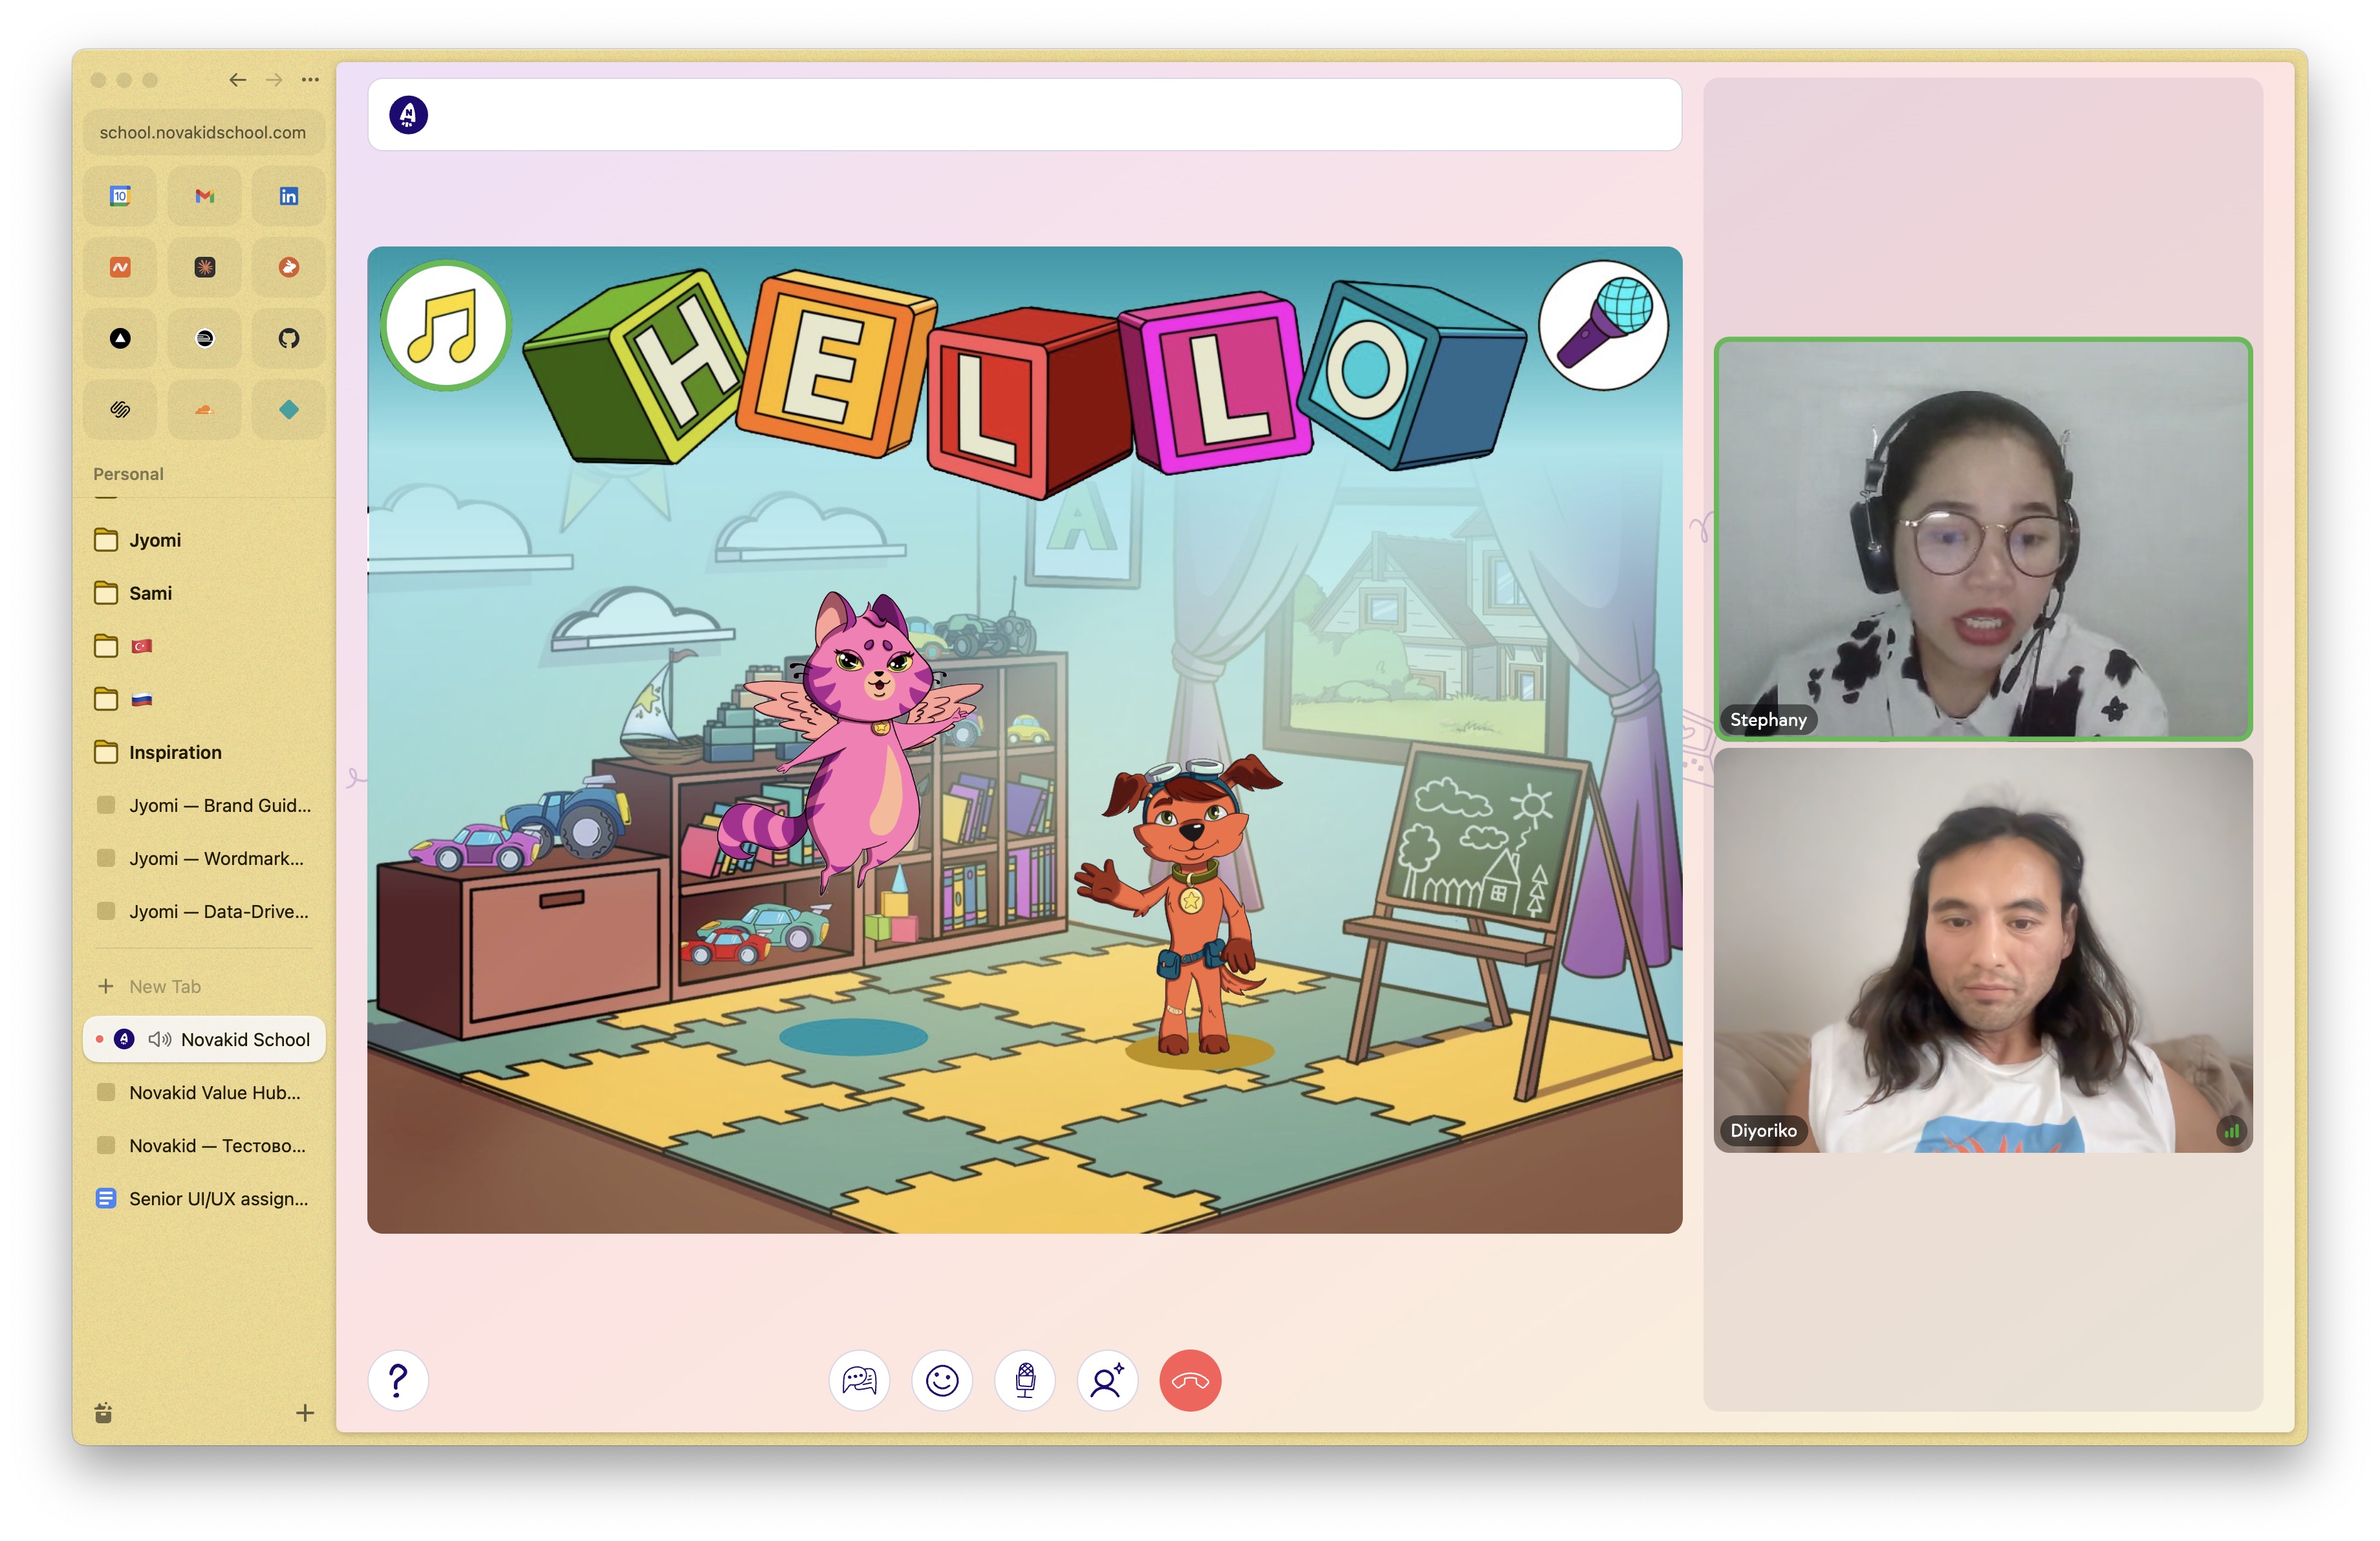Click the add participant button with sparkle
This screenshot has height=1541, width=2380.
(1107, 1381)
